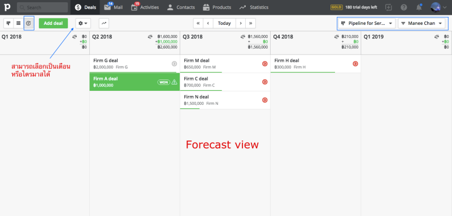
Task: Click the Today button
Action: coord(224,23)
